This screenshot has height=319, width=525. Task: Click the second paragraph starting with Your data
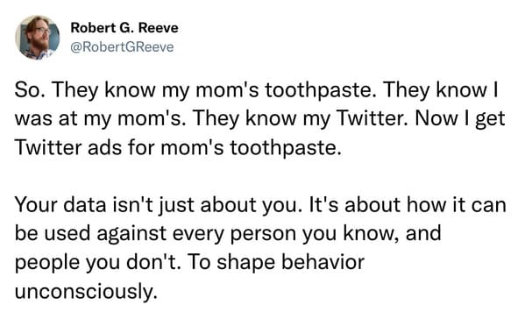pos(260,248)
